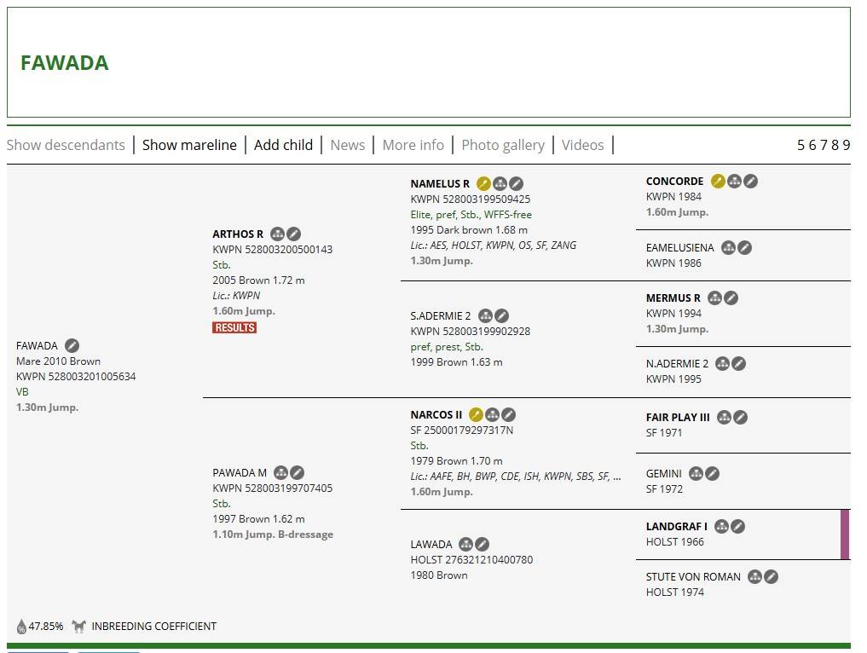The height and width of the screenshot is (653, 867).
Task: Click the pencil icon beside FAIR PLAY III
Action: pyautogui.click(x=740, y=418)
